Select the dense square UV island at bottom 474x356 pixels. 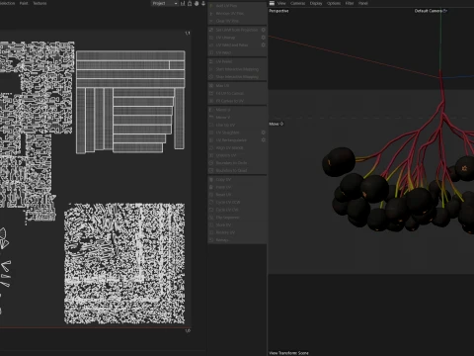pyautogui.click(x=124, y=263)
